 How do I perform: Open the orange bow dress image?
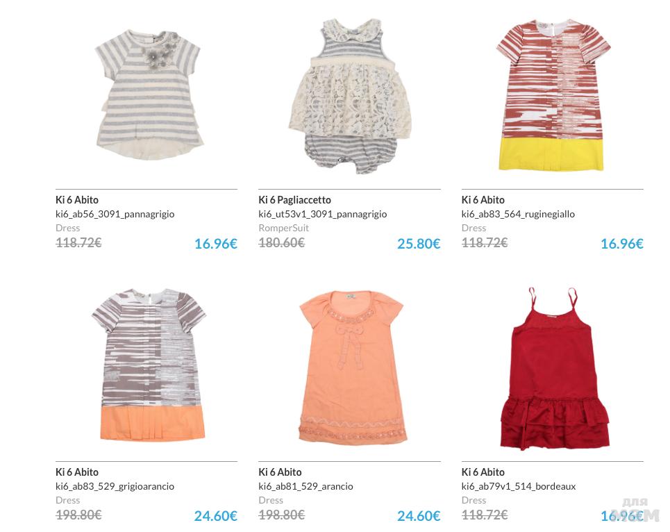(x=353, y=367)
